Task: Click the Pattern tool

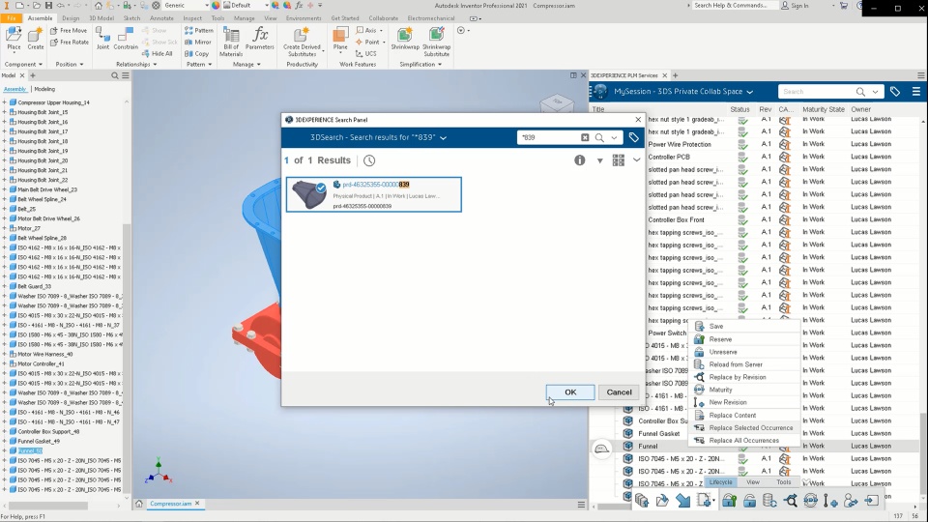Action: tap(199, 30)
